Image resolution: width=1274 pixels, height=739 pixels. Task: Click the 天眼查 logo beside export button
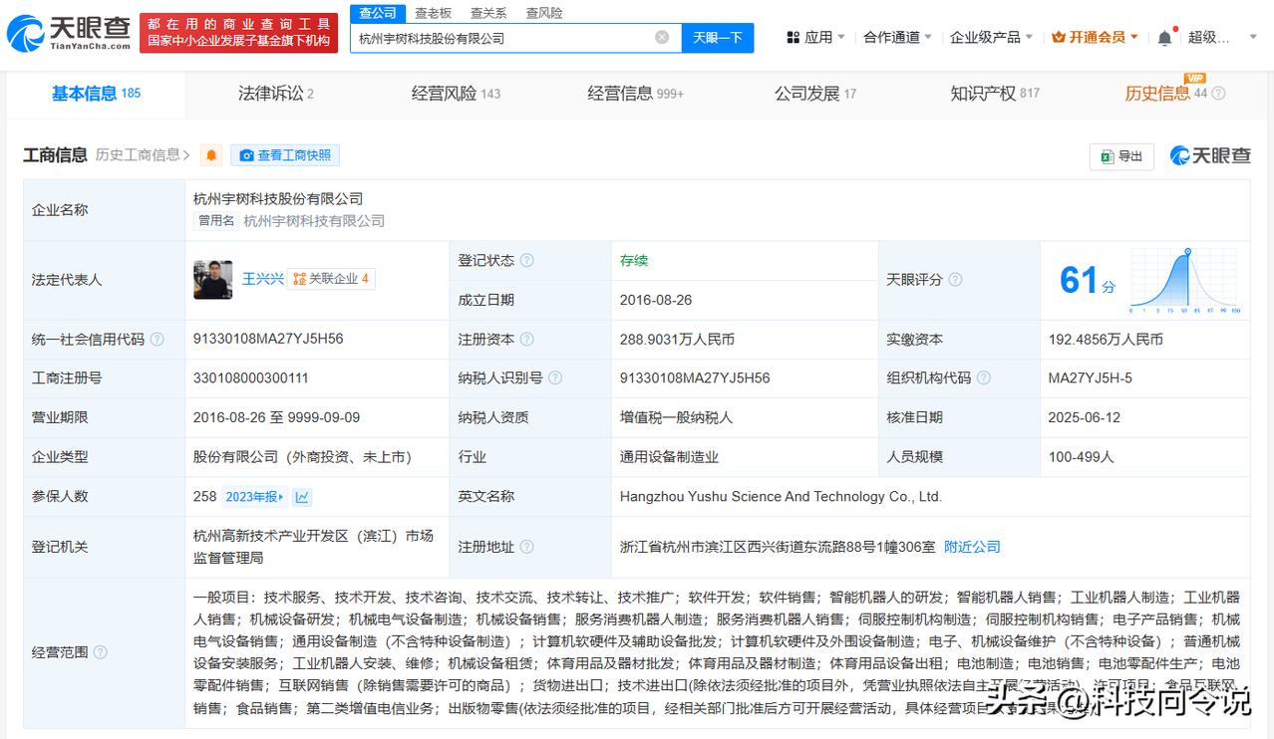tap(1209, 156)
